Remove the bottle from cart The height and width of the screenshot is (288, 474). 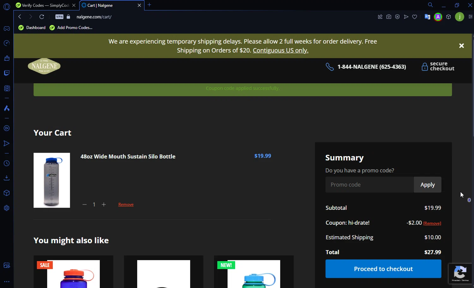pyautogui.click(x=126, y=205)
